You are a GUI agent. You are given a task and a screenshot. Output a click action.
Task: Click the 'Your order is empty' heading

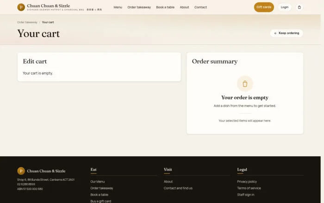245,97
